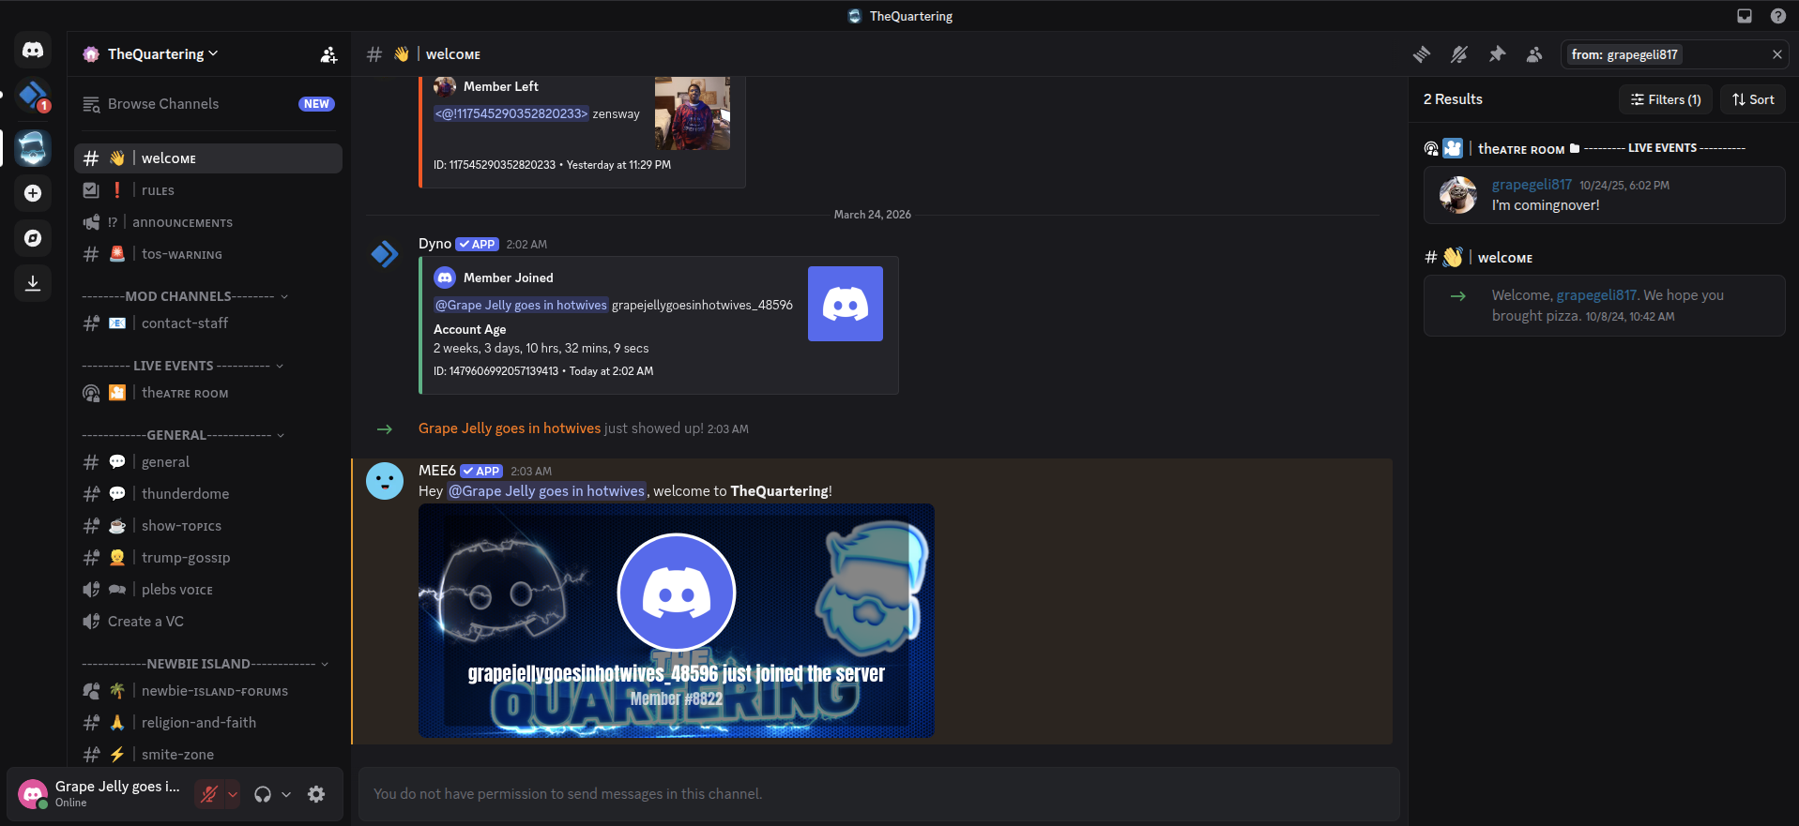Click Grape Jelly name in showed-up message
The image size is (1799, 826).
tap(510, 428)
